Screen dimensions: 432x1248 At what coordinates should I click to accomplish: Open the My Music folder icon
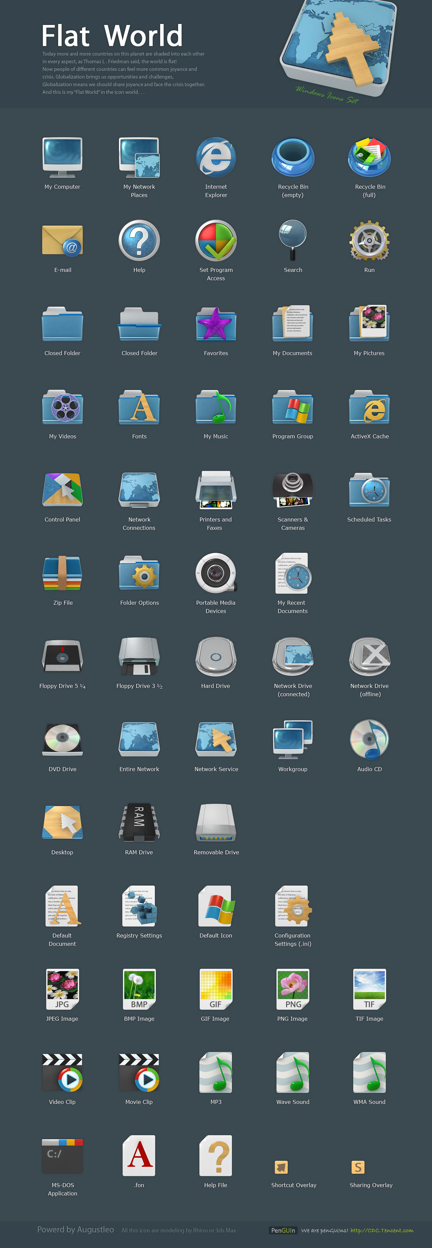click(216, 406)
